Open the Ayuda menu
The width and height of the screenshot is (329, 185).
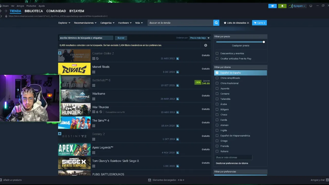(42, 6)
